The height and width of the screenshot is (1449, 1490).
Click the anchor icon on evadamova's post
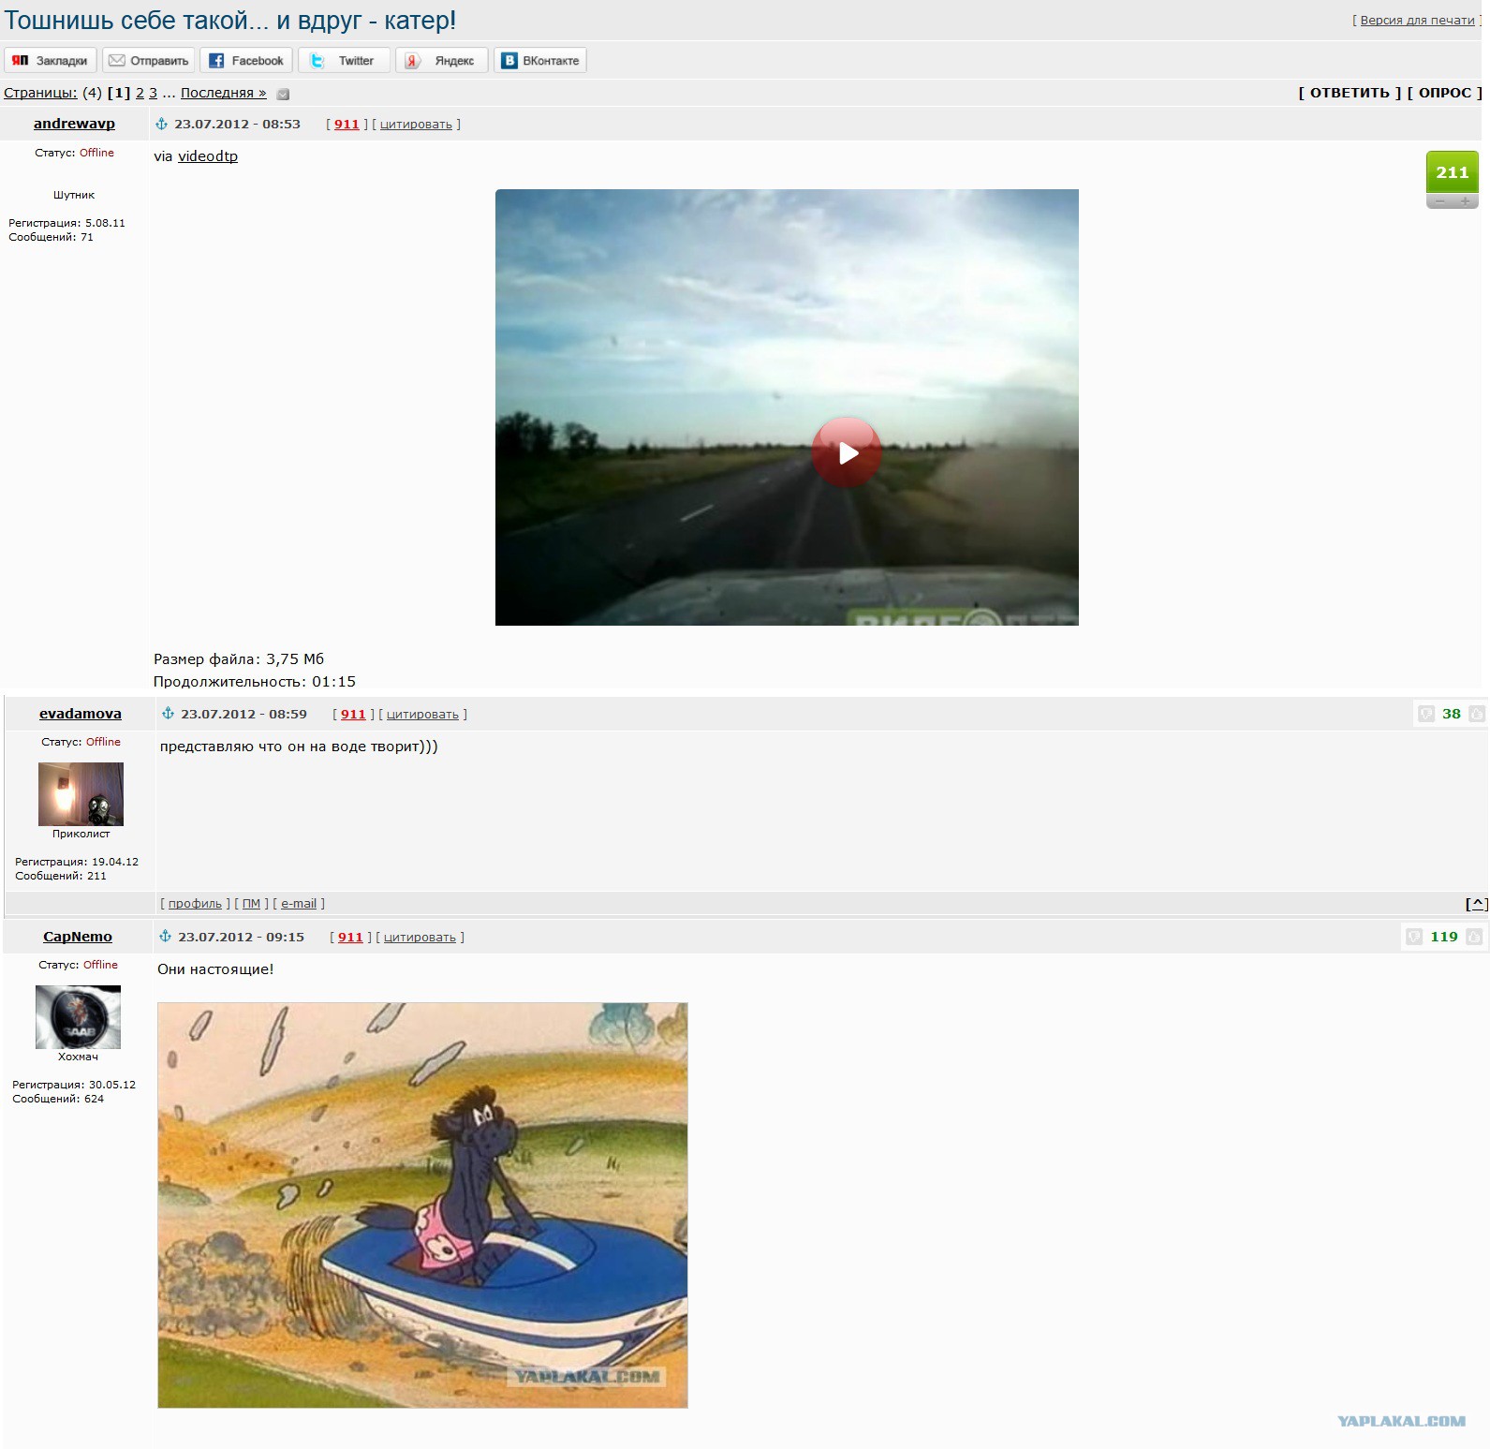coord(168,714)
